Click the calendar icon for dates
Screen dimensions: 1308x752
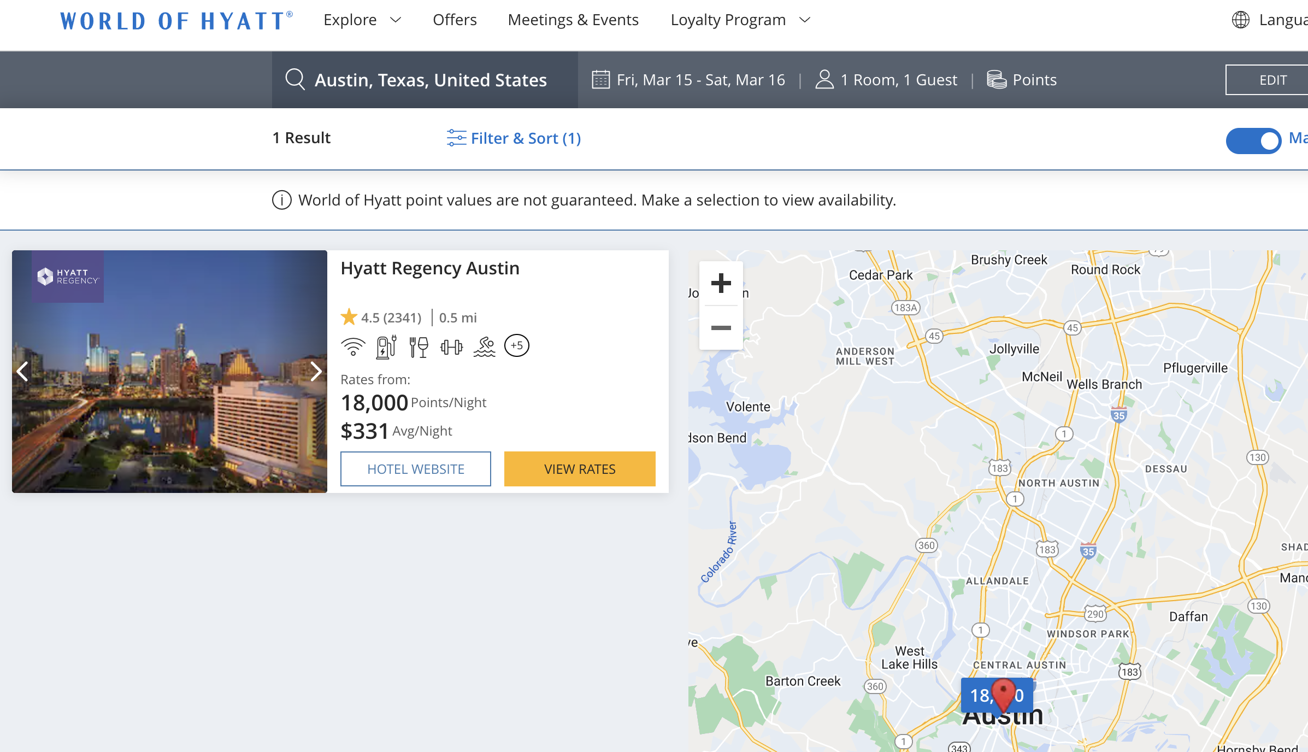coord(600,80)
